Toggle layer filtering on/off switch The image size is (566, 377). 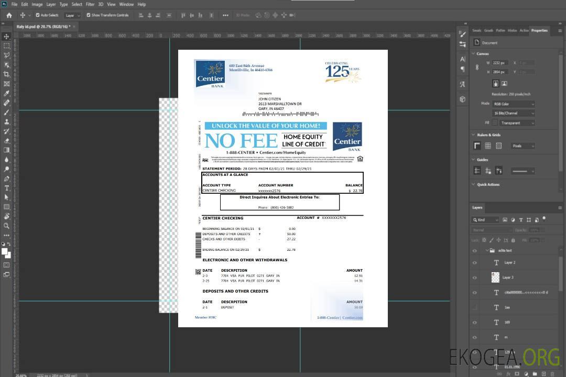(x=544, y=219)
